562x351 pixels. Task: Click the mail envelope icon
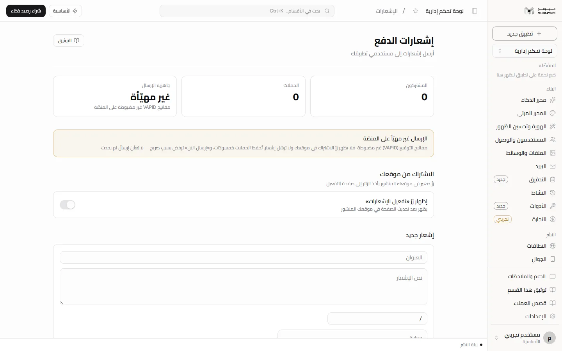552,167
